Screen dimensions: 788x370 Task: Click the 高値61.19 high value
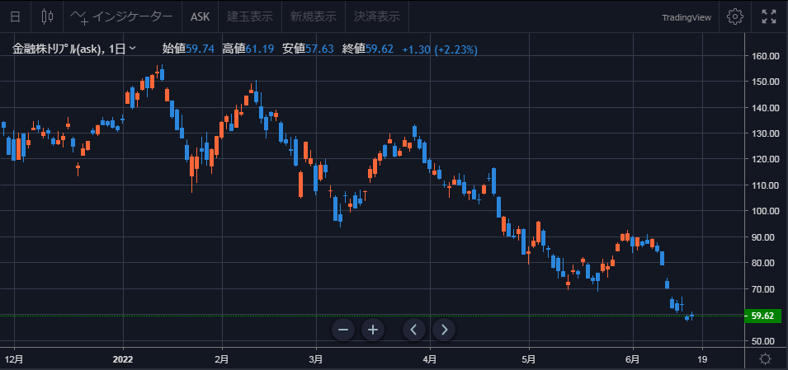click(x=248, y=49)
